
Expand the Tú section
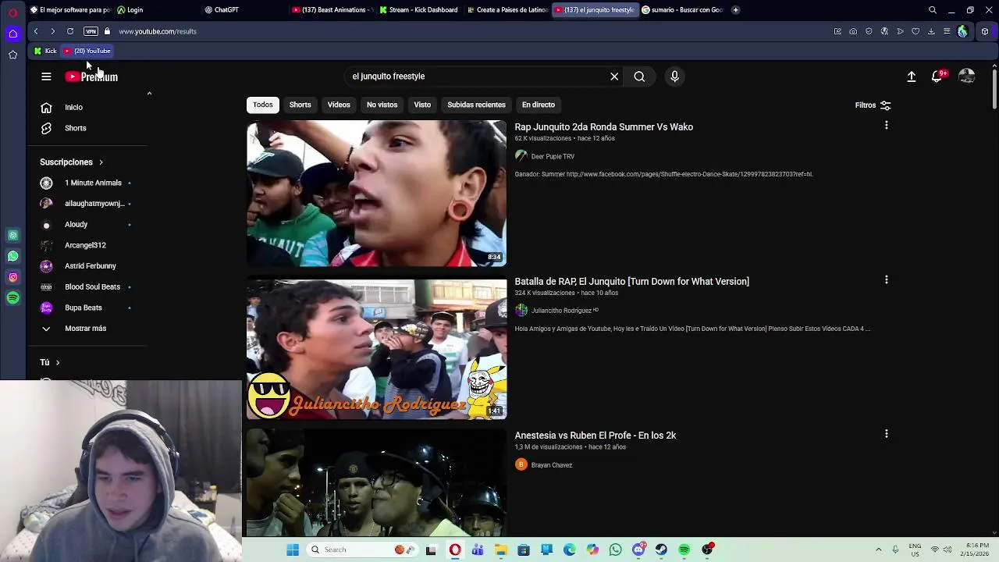50,362
